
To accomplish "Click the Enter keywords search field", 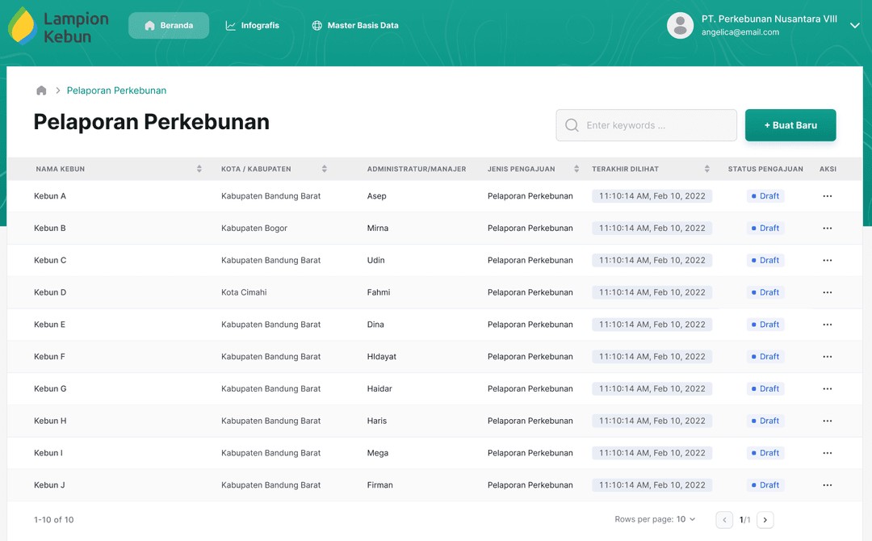I will (646, 125).
